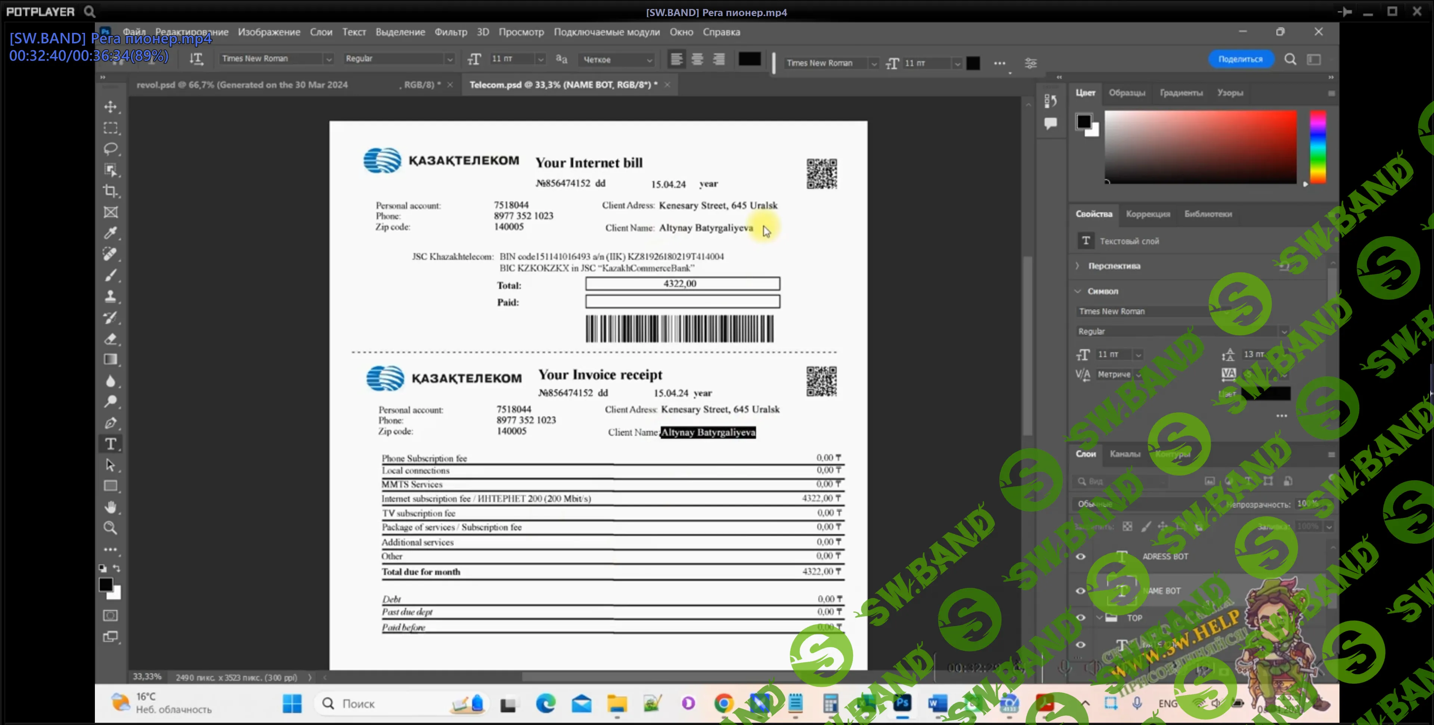Hide the TOP layer group
This screenshot has height=725, width=1434.
1081,617
